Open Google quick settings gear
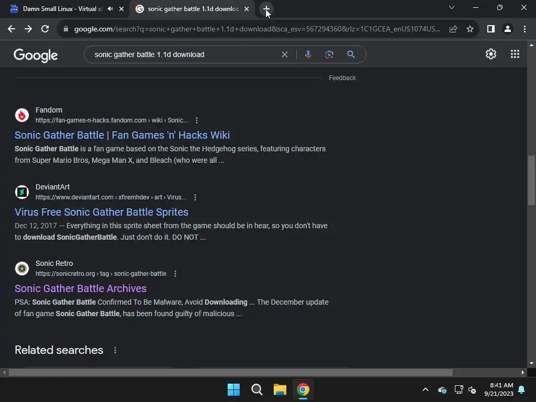Screen dimensions: 536x402 (x=491, y=54)
